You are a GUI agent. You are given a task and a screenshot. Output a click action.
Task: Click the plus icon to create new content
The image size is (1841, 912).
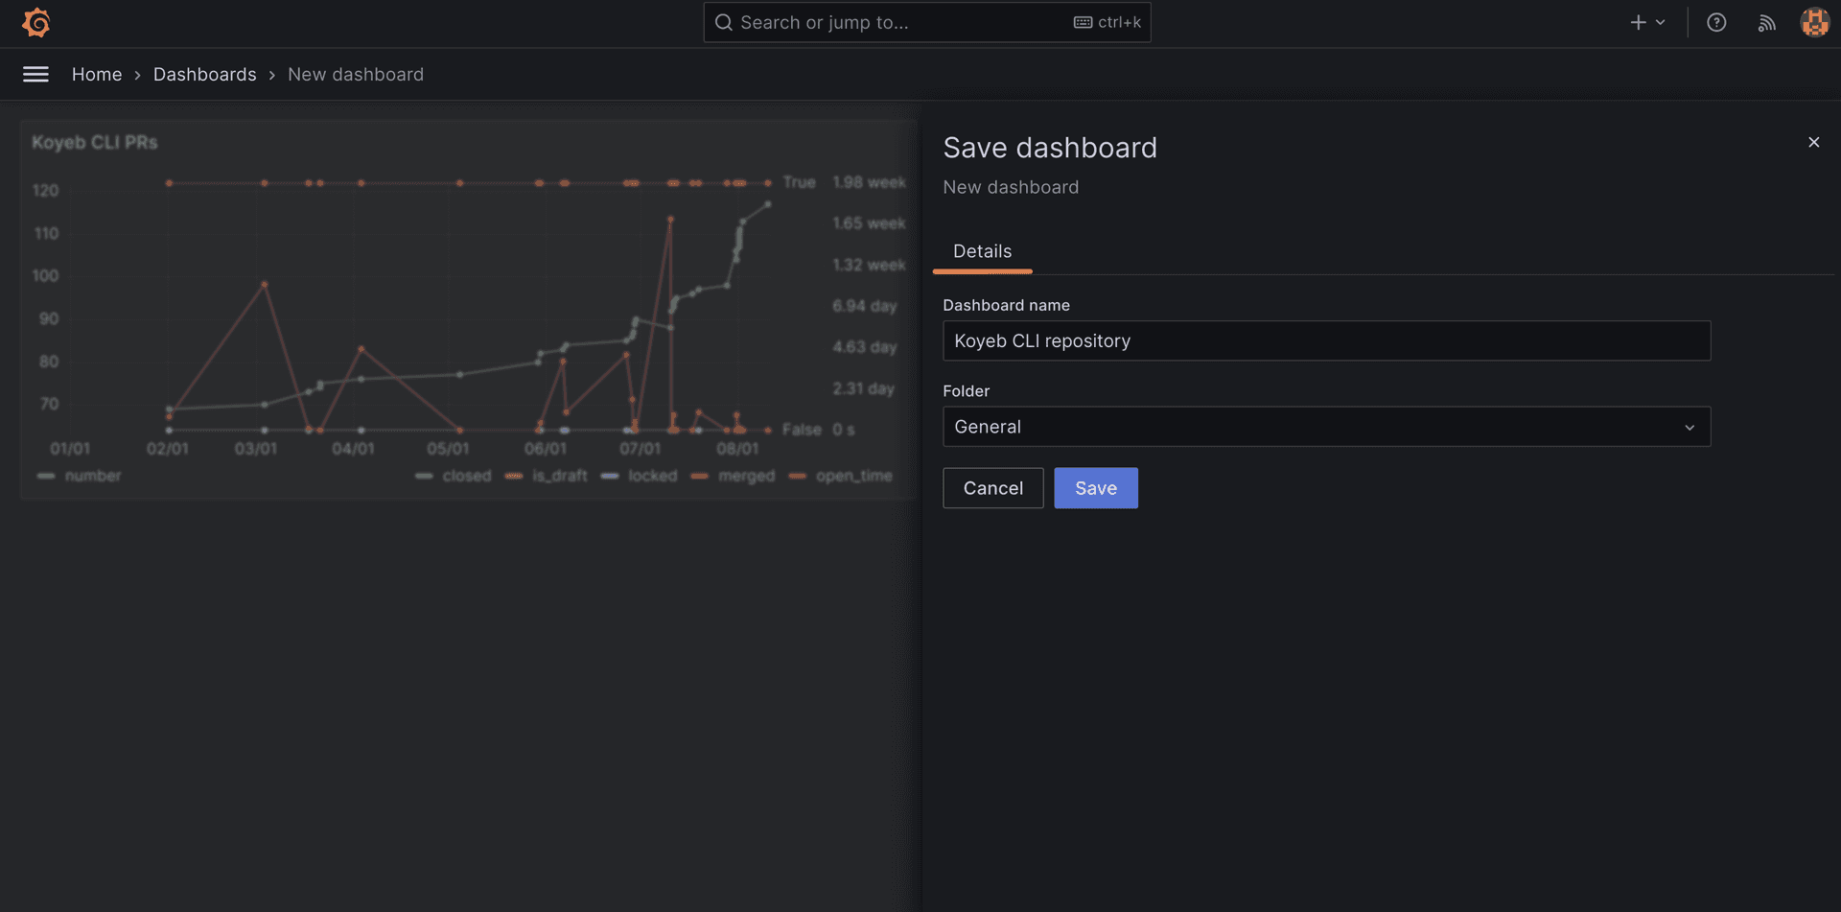(1637, 22)
